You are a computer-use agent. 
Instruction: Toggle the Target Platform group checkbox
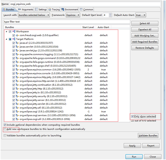10,39
